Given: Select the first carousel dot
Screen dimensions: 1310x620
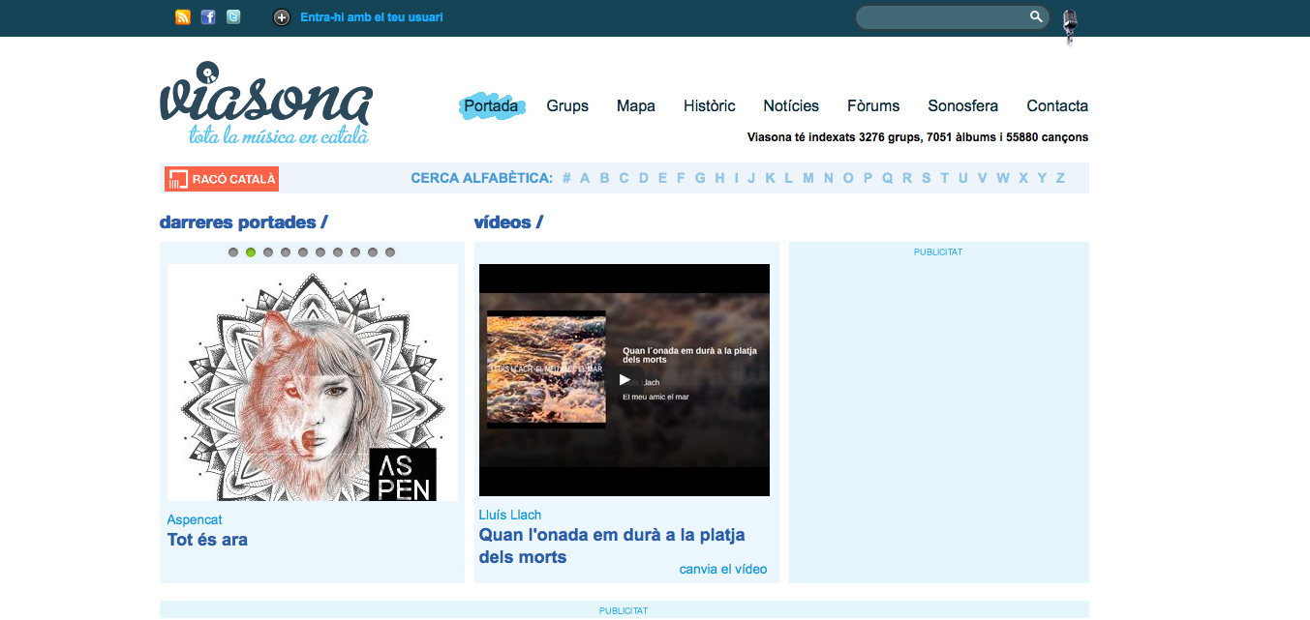Looking at the screenshot, I should [233, 252].
